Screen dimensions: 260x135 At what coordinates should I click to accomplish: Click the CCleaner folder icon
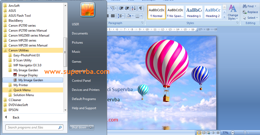coord(5,100)
